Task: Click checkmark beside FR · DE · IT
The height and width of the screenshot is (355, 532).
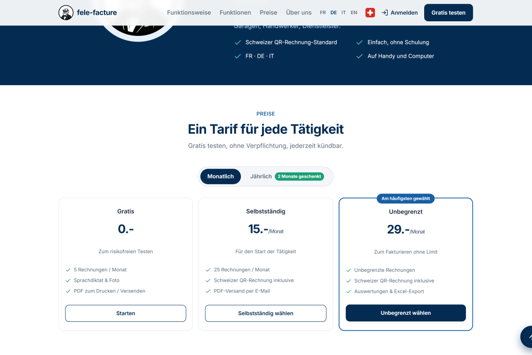Action: [x=238, y=56]
